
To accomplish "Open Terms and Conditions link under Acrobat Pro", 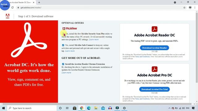I will (x=142, y=99).
